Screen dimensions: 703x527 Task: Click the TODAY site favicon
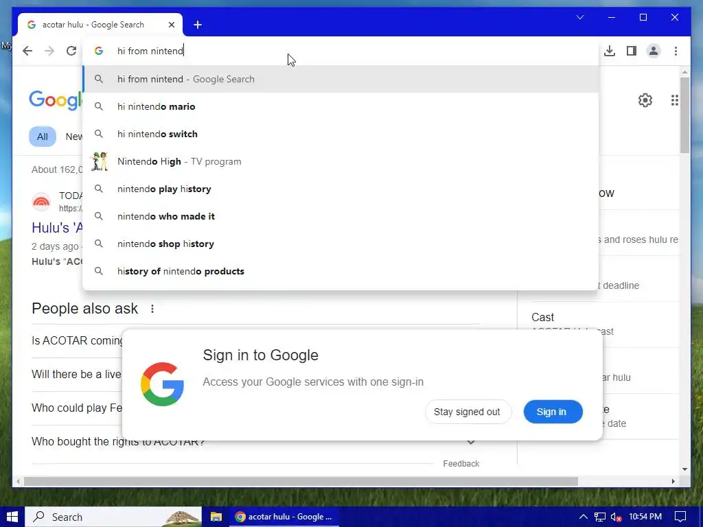(41, 202)
